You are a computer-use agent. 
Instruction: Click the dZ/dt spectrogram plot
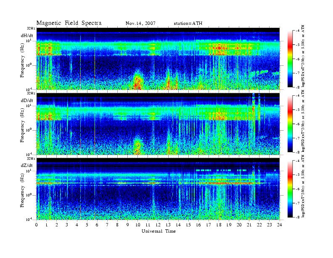[x=158, y=189]
